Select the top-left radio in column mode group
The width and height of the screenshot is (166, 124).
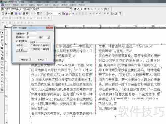pos(32,45)
